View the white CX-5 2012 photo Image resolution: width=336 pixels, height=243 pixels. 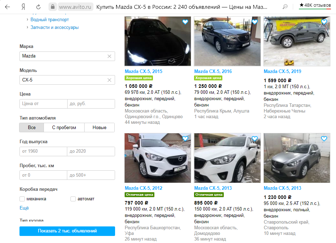(158, 158)
